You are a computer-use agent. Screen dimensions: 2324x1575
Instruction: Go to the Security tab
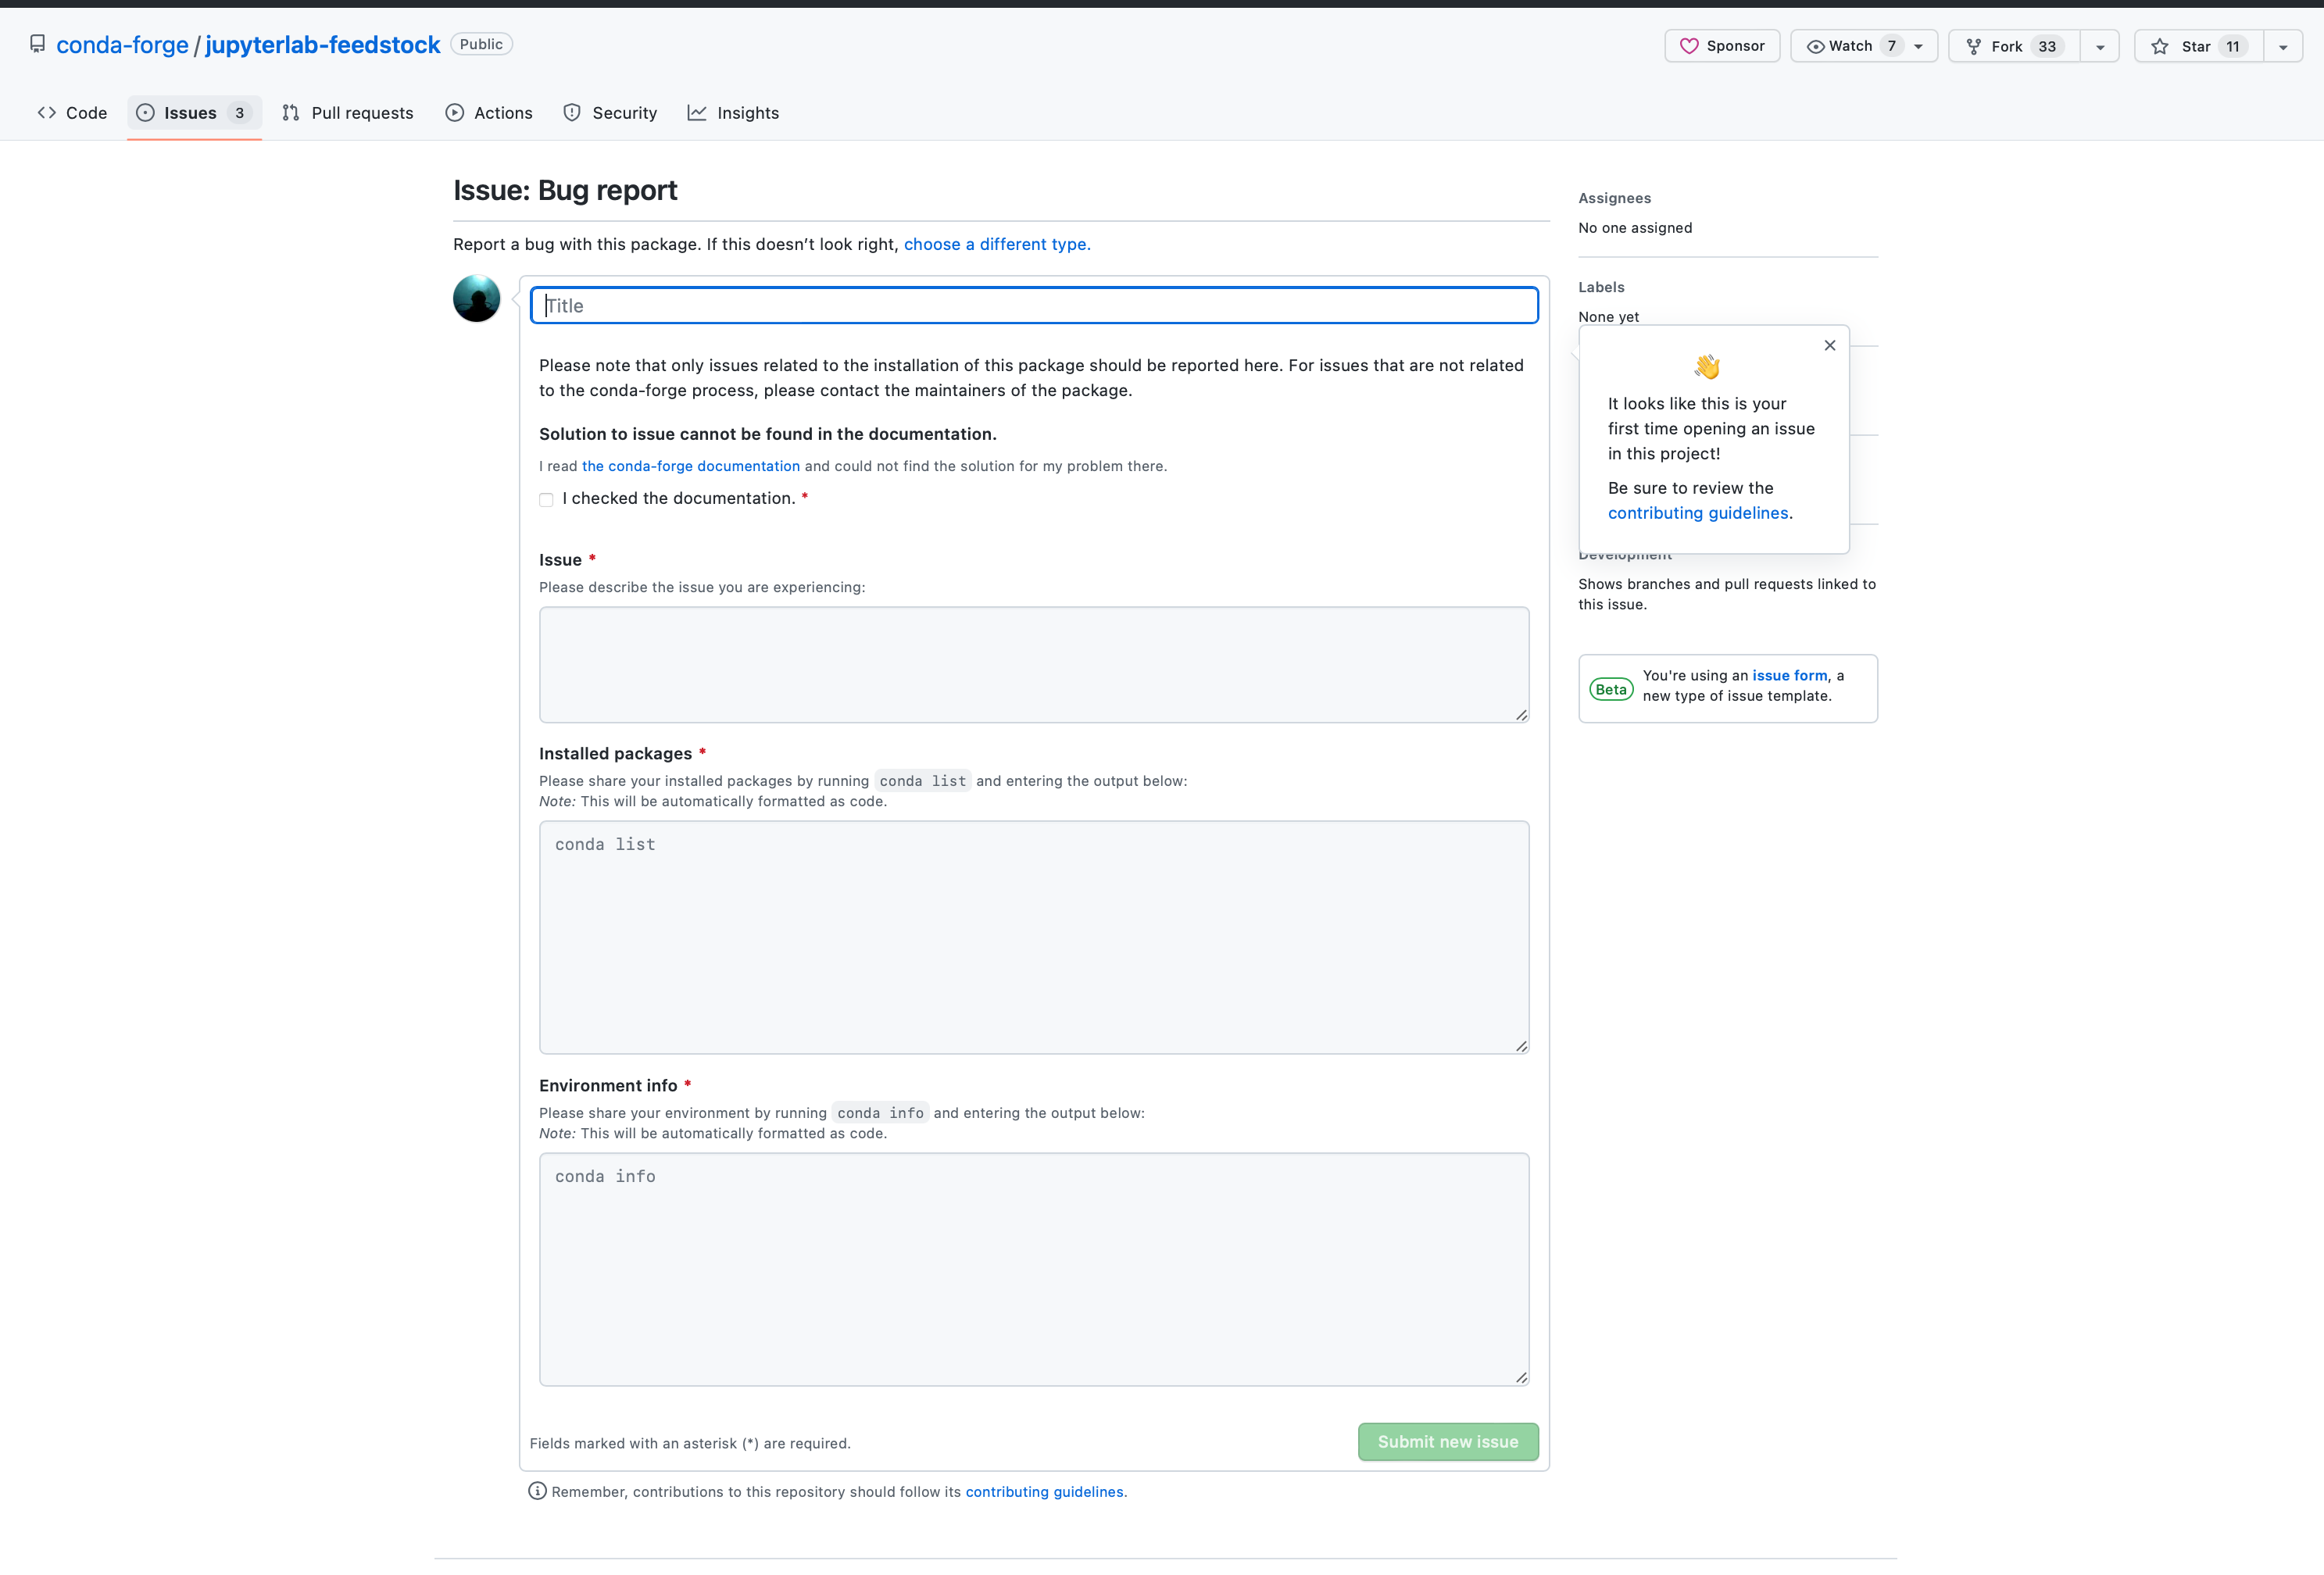point(610,113)
